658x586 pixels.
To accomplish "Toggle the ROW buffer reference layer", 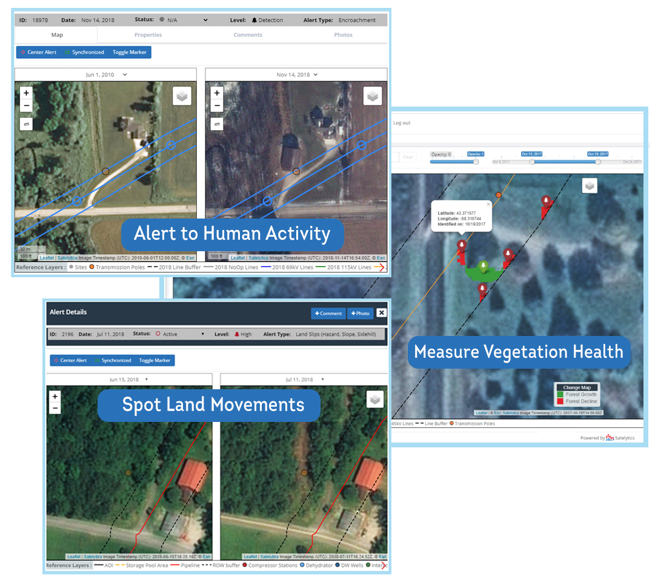I will coord(221,565).
